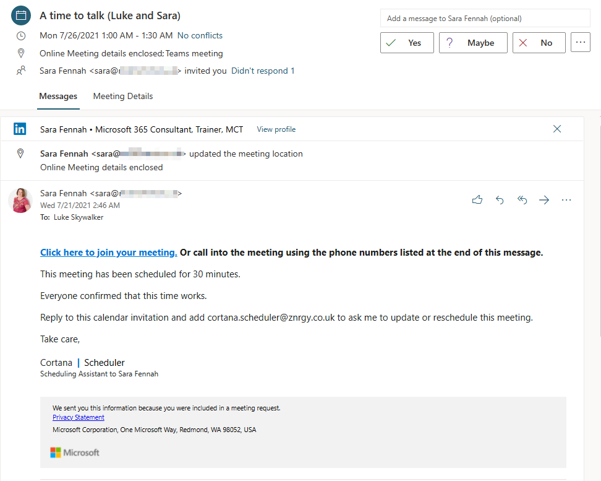This screenshot has height=481, width=601.
Task: Click the message to Sara Fennah field
Action: (485, 19)
